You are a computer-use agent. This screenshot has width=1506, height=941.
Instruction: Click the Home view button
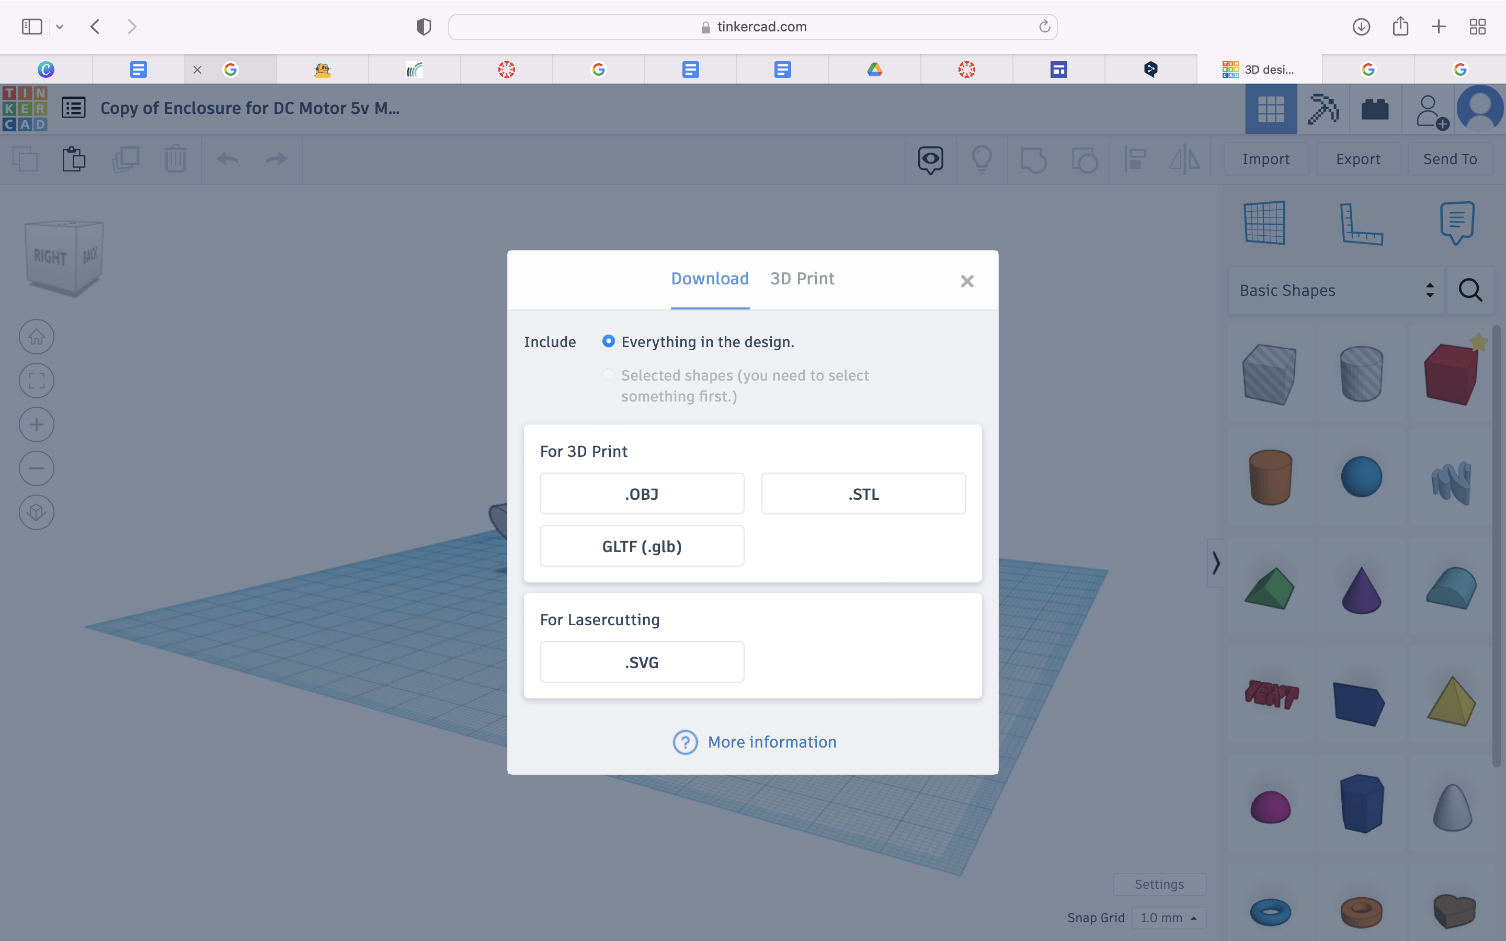(37, 337)
